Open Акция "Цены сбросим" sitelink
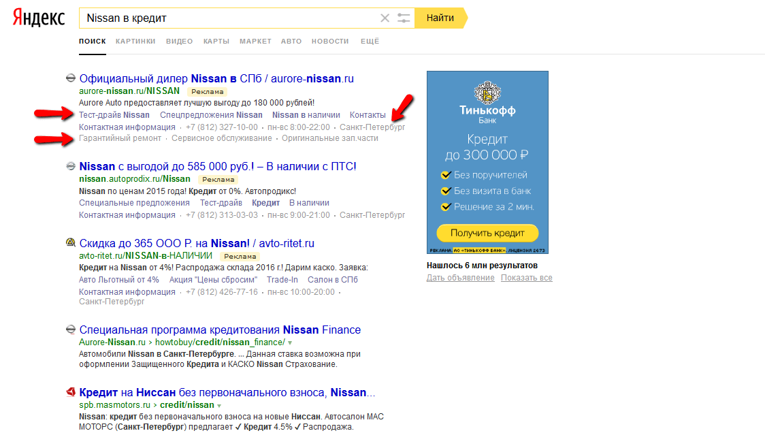This screenshot has height=448, width=765. [213, 280]
